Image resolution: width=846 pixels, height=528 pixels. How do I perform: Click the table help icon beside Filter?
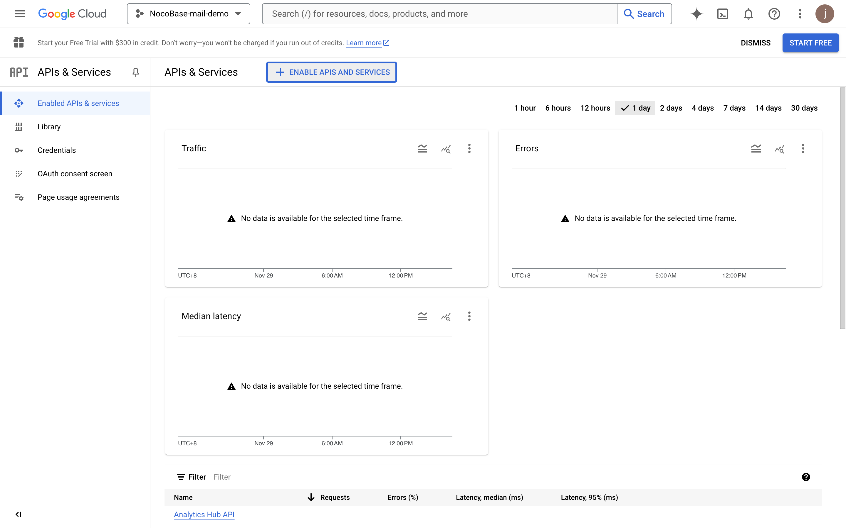(806, 477)
